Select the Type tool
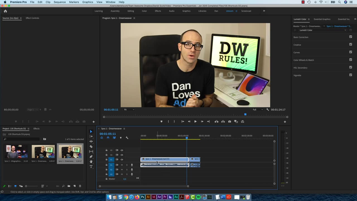Image resolution: width=357 pixels, height=201 pixels. pos(91,167)
